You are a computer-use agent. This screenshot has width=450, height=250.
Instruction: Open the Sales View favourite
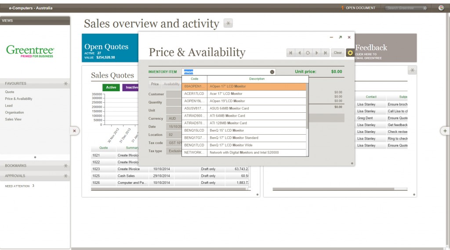13,119
